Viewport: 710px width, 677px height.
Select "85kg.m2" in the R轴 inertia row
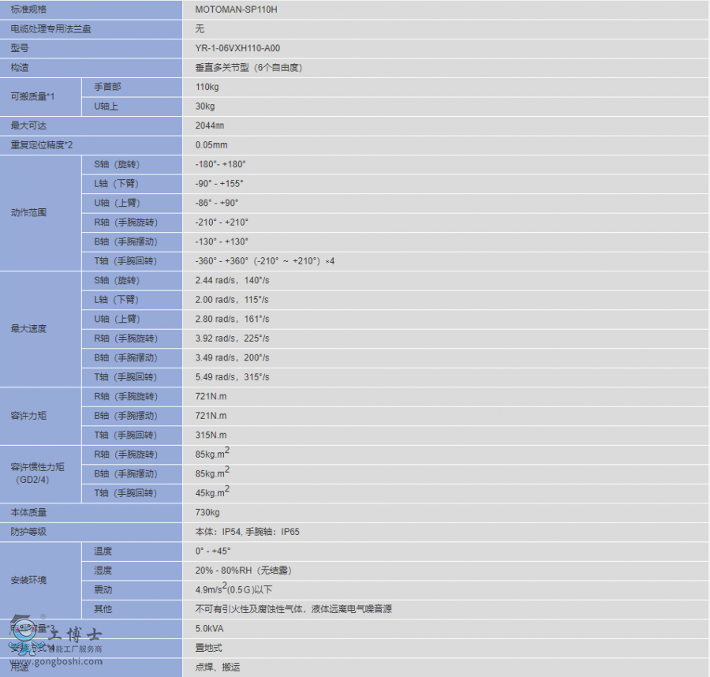click(x=212, y=453)
